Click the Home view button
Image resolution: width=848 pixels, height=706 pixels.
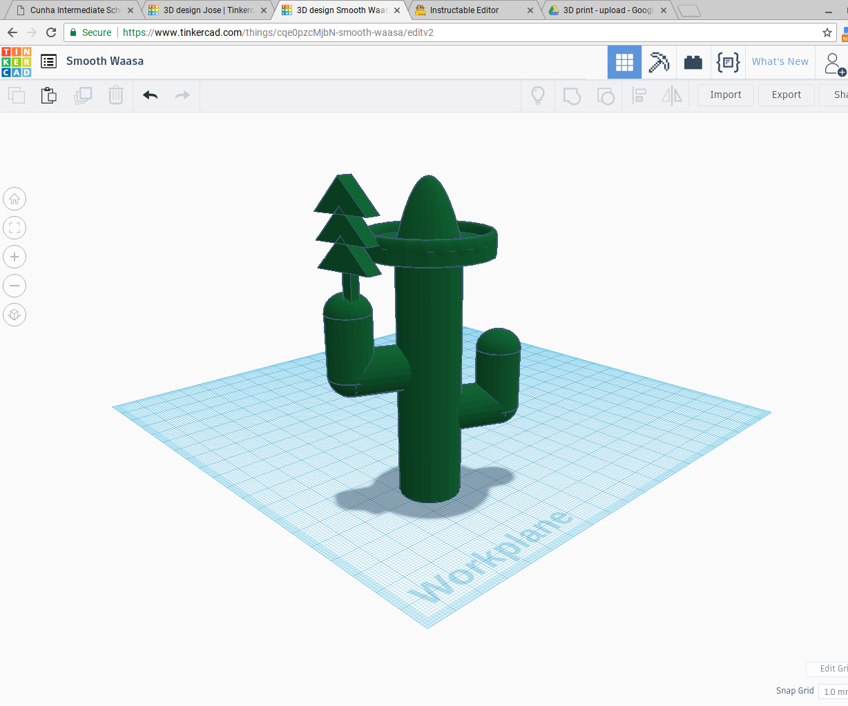tap(15, 199)
